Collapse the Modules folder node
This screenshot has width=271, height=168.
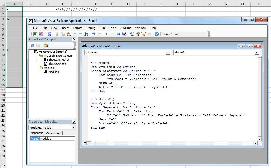[36, 68]
